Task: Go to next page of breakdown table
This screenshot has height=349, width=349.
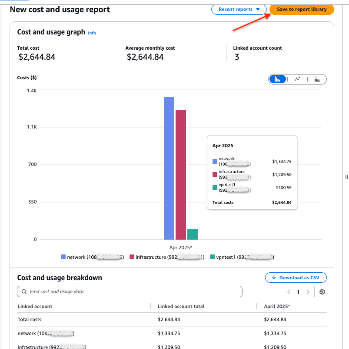Action: point(308,291)
